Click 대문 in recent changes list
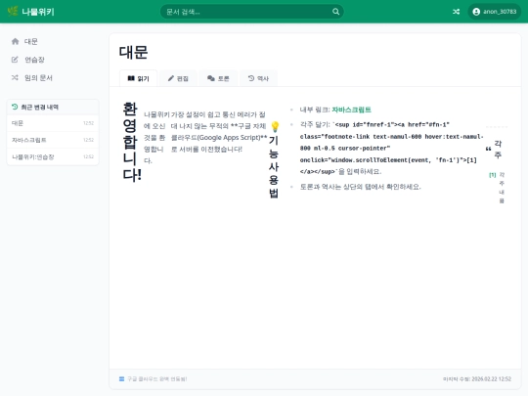The height and width of the screenshot is (396, 528). click(x=53, y=123)
